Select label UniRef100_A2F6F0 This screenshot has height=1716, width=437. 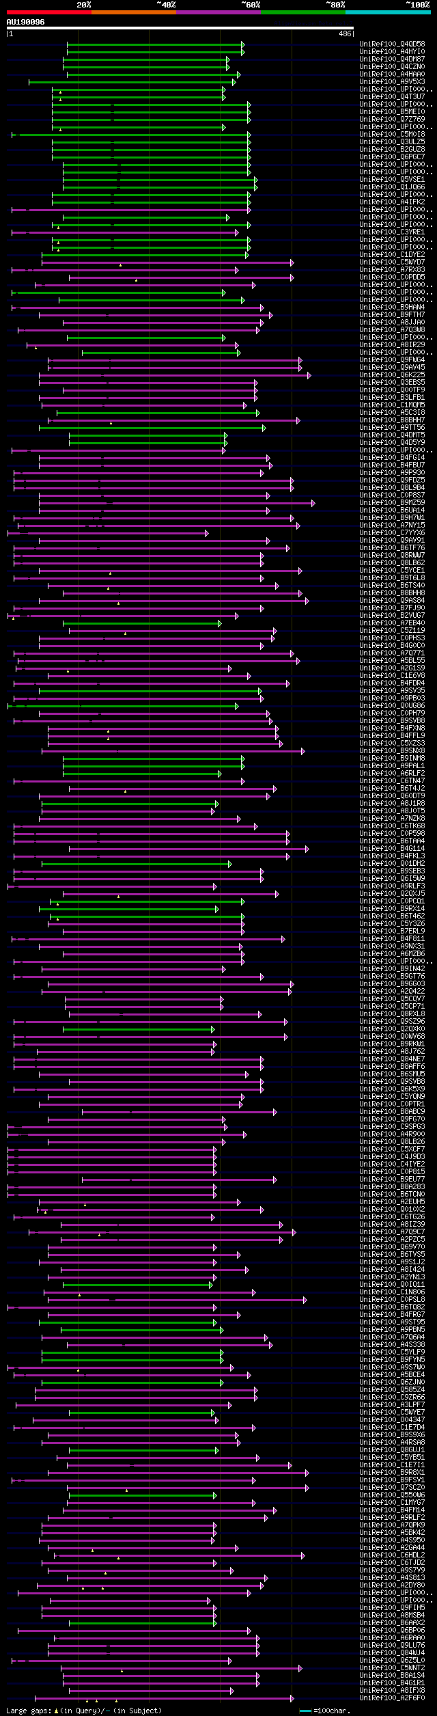point(392,1698)
